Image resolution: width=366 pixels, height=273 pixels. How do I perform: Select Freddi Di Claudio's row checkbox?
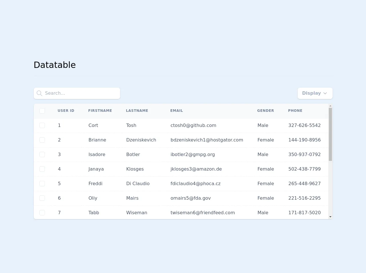point(42,183)
